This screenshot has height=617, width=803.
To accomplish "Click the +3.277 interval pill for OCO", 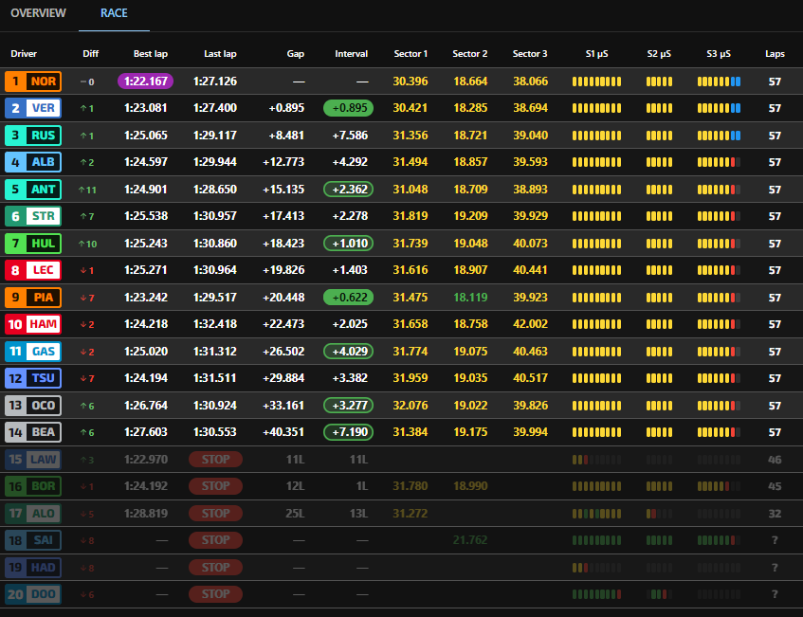I will click(x=348, y=406).
